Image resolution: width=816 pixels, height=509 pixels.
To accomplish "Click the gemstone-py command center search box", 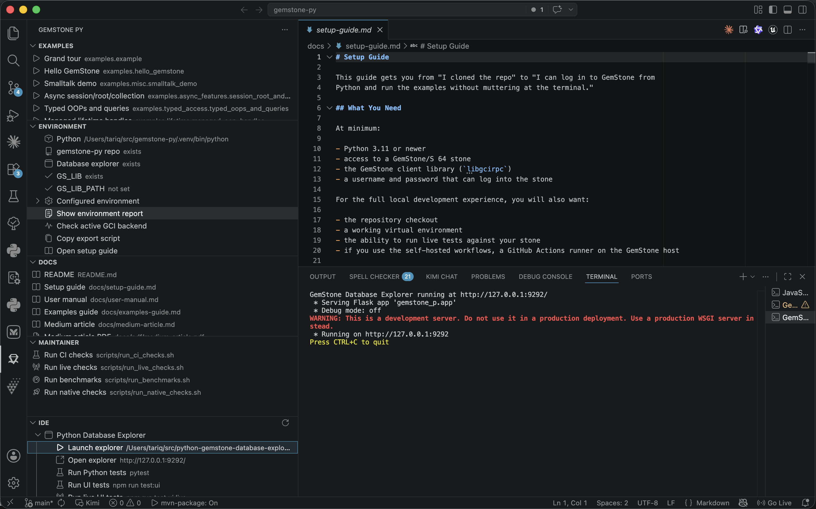I will coord(396,10).
